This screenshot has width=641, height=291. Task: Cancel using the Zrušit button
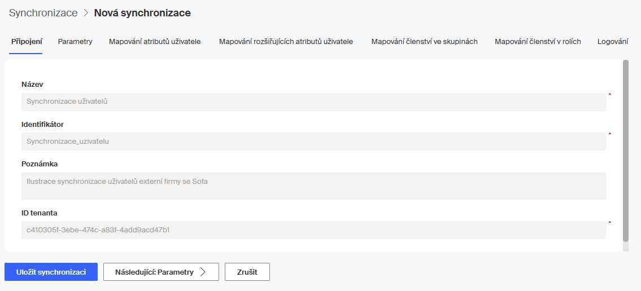[247, 272]
